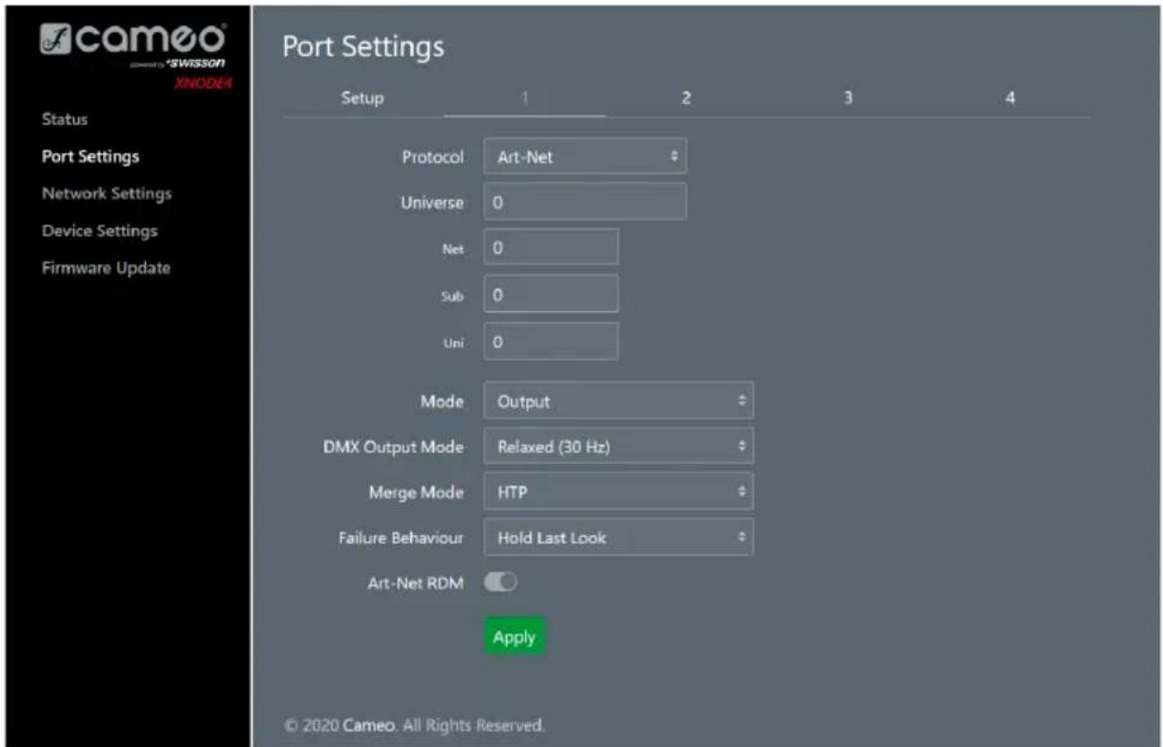Viewport: 1163px width, 747px height.
Task: Open the Merge Mode dropdown showing HTP
Action: (x=619, y=491)
